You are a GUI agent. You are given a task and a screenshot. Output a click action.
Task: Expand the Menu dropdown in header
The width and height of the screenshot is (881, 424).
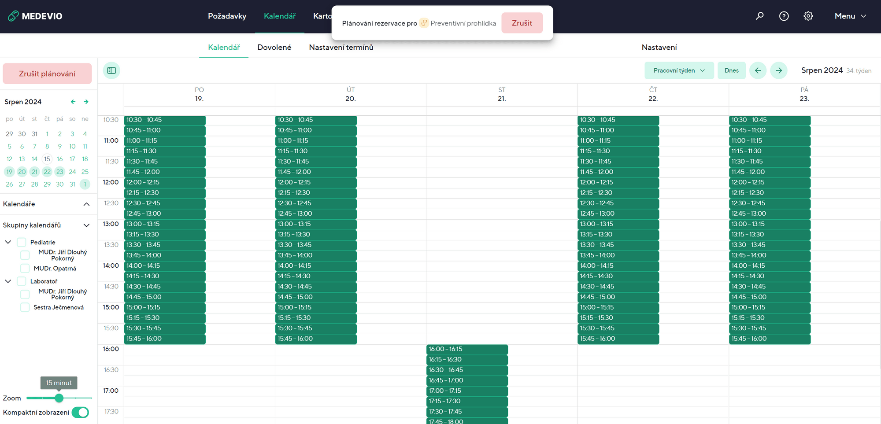850,16
